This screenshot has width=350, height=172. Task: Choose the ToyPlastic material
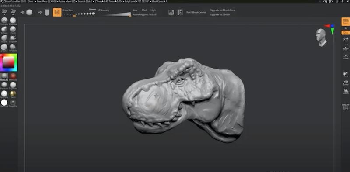click(13, 85)
